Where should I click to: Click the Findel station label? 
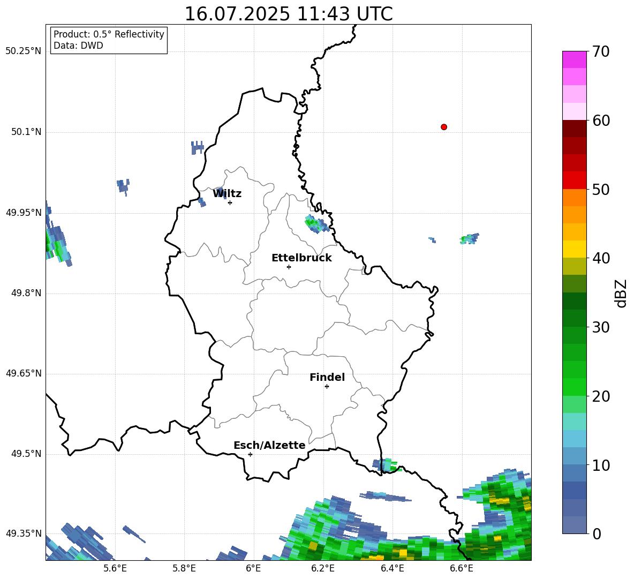[327, 377]
